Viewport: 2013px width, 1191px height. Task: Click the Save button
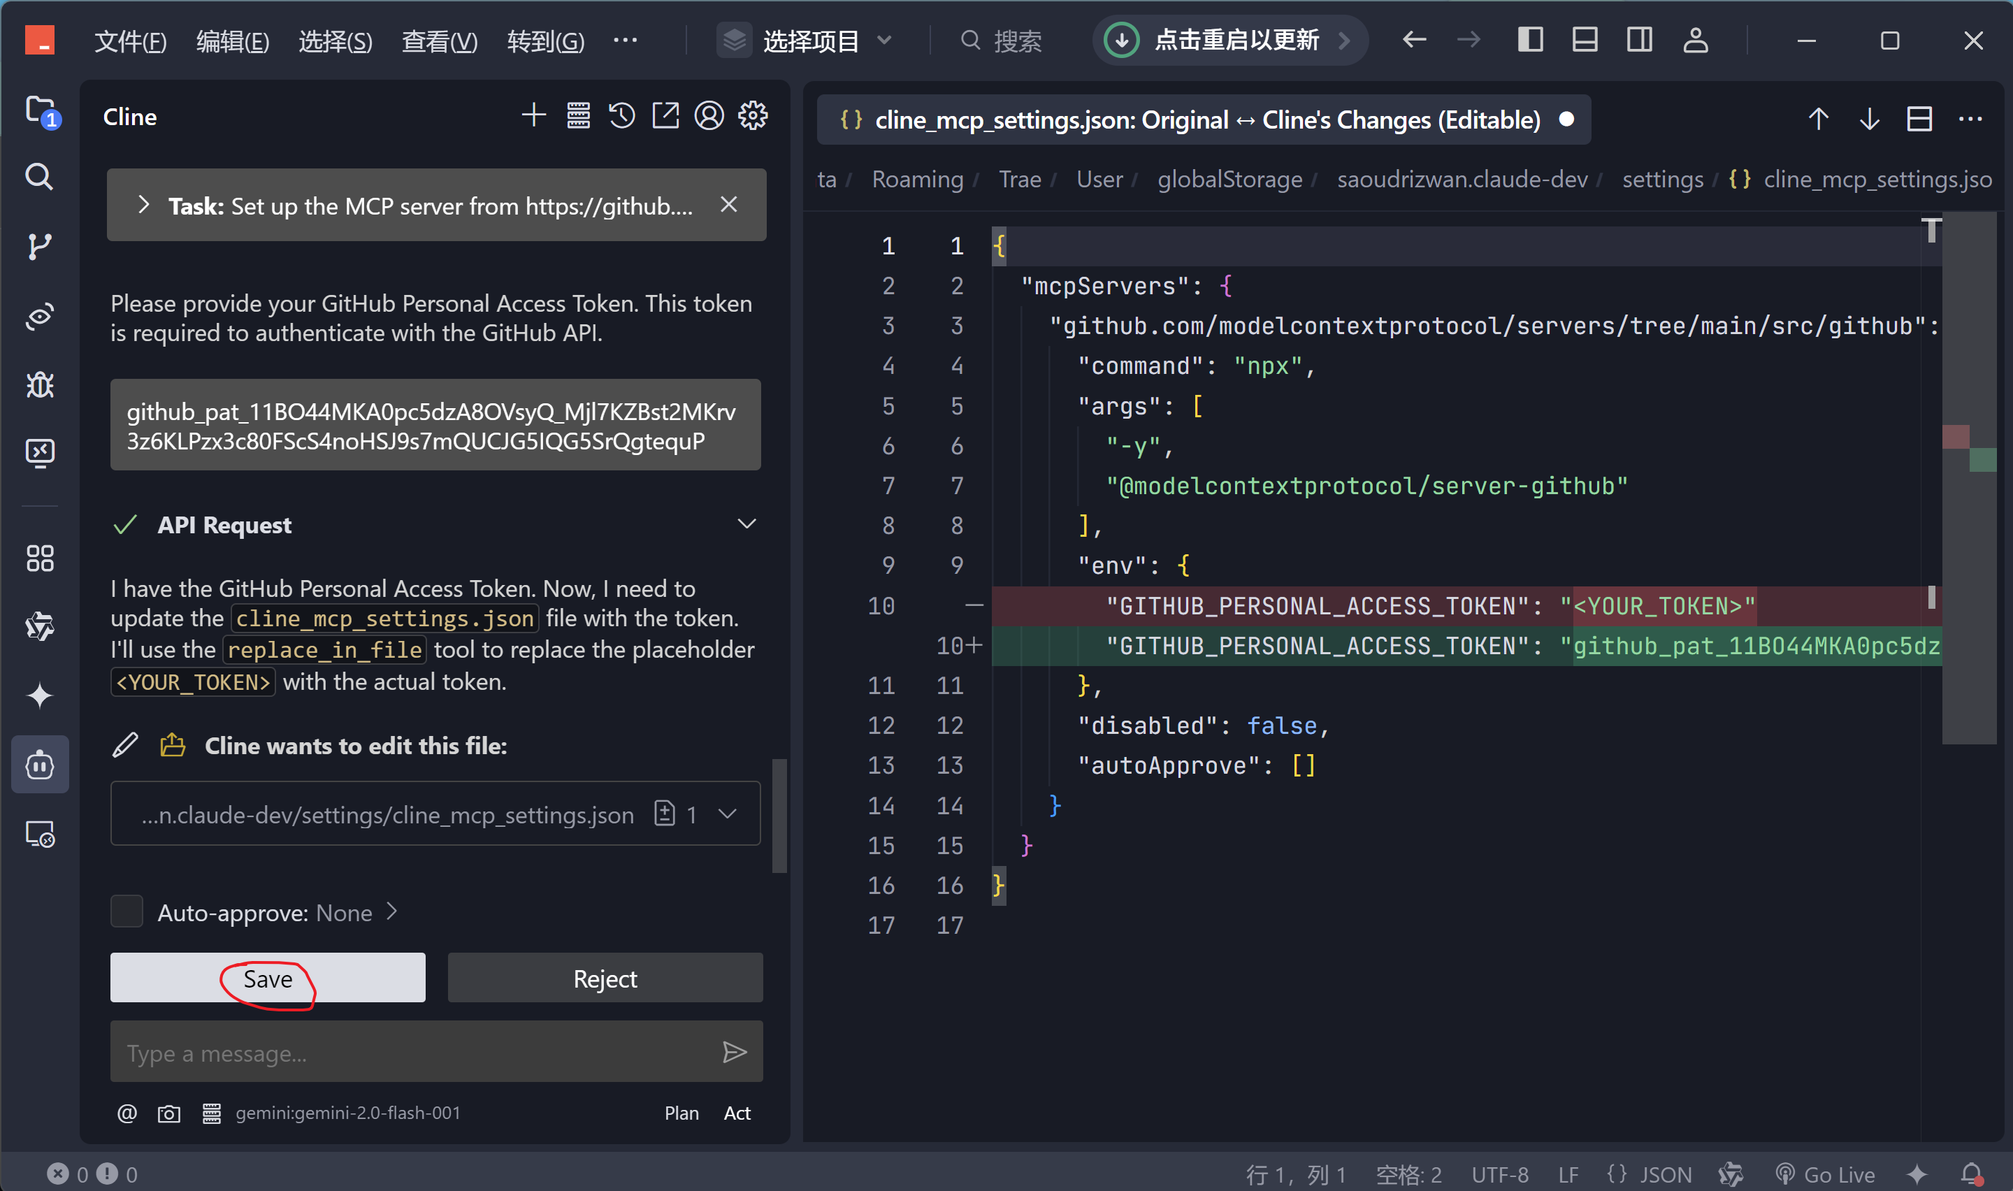click(x=267, y=979)
